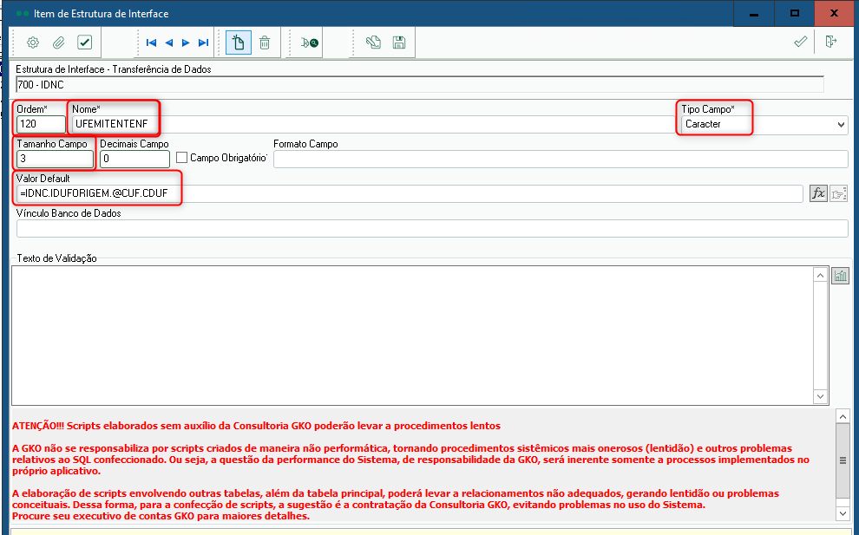Create a new record with the document icon
This screenshot has width=859, height=535.
pos(239,42)
